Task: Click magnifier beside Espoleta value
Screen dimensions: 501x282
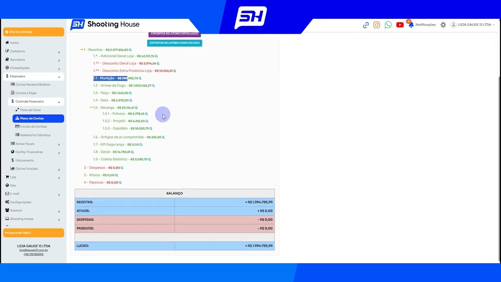Action: pyautogui.click(x=151, y=128)
